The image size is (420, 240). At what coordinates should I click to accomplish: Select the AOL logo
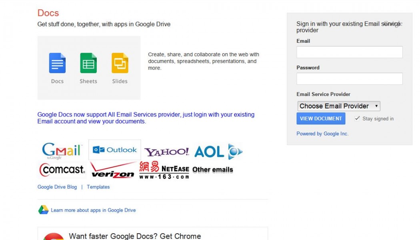pyautogui.click(x=218, y=152)
